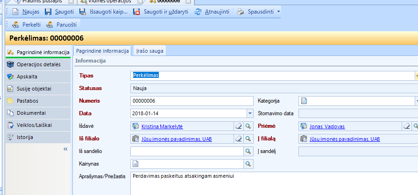The height and width of the screenshot is (195, 418).
Task: Switch to the Įrašo sauga tab
Action: click(149, 51)
